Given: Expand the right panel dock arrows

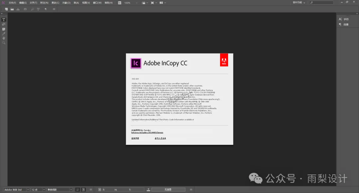Looking at the screenshot, I should click(357, 14).
